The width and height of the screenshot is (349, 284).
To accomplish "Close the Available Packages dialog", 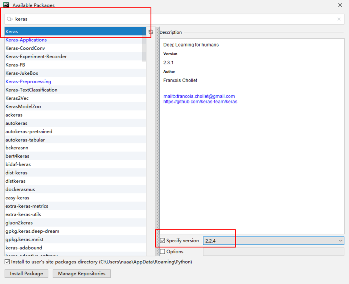I will click(x=340, y=5).
